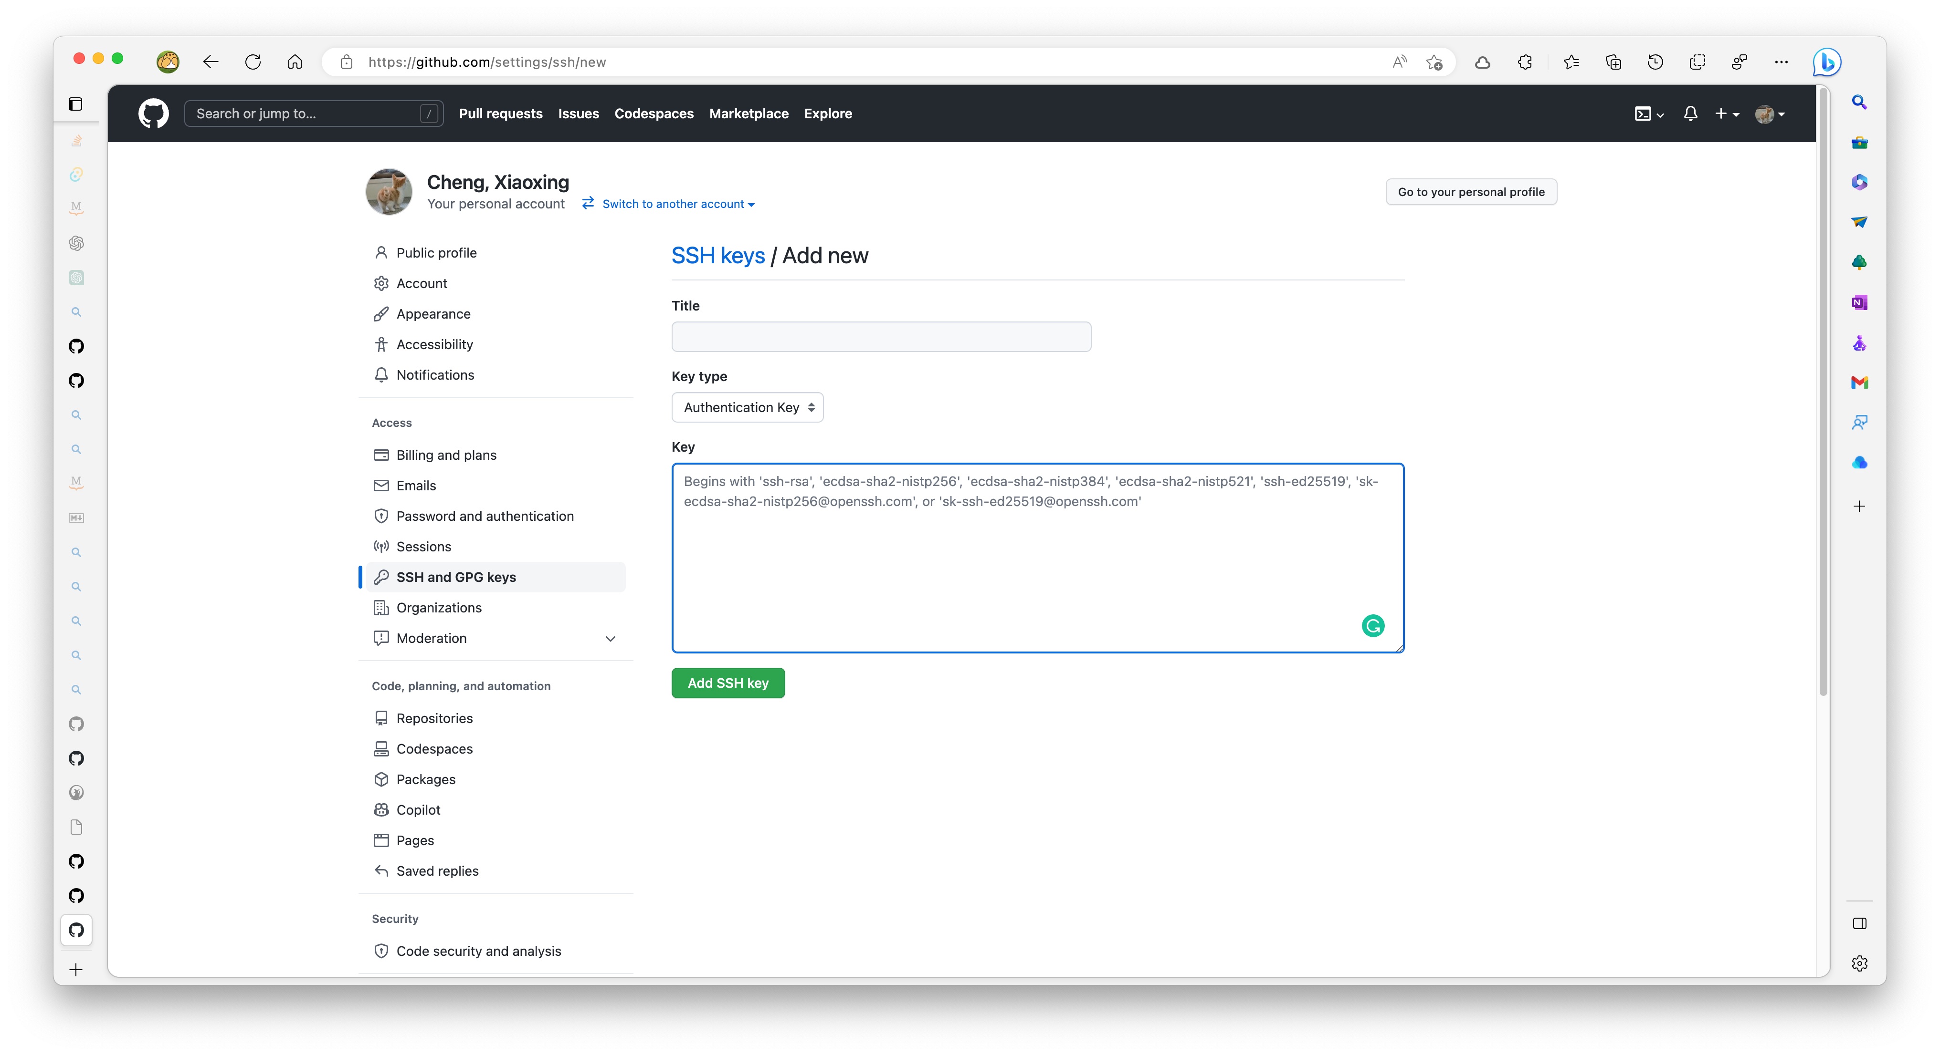Viewport: 1940px width, 1056px height.
Task: Click the GitHub Octocat logo in the header
Action: tap(153, 114)
